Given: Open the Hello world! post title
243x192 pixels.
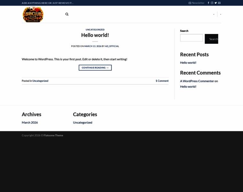Looking at the screenshot, I should click(95, 35).
